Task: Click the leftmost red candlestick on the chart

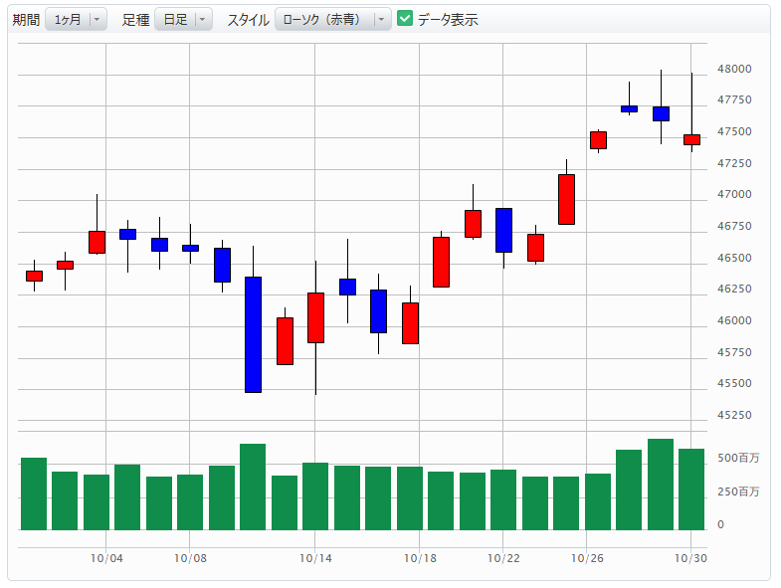Action: pyautogui.click(x=34, y=276)
